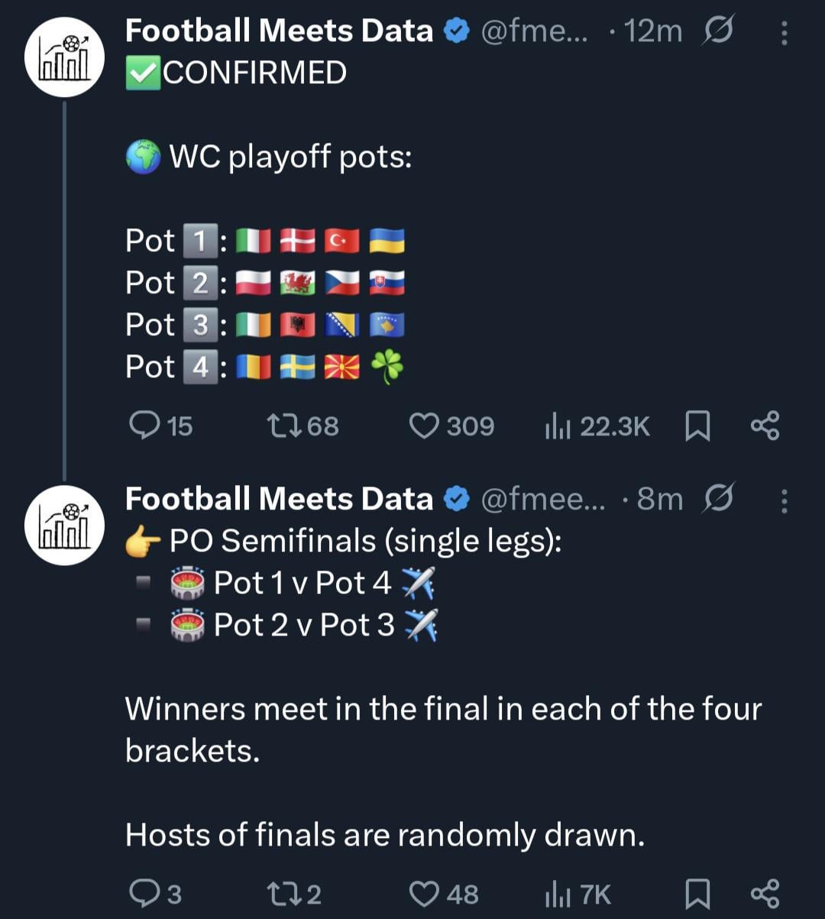Open Football Meets Data profile name link, first tweet
The height and width of the screenshot is (919, 825).
(279, 31)
